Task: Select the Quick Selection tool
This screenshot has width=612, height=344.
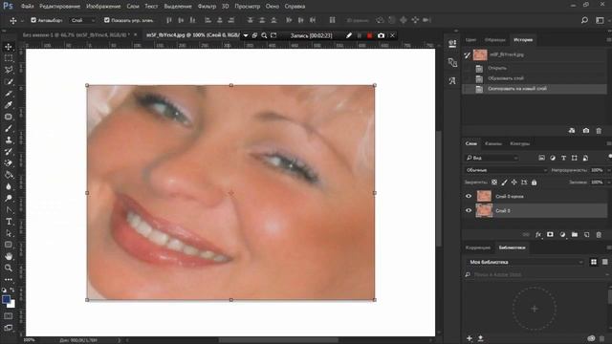Action: point(9,82)
